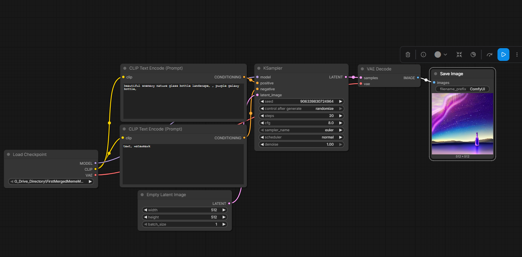Decrease steps value with left arrow

262,116
